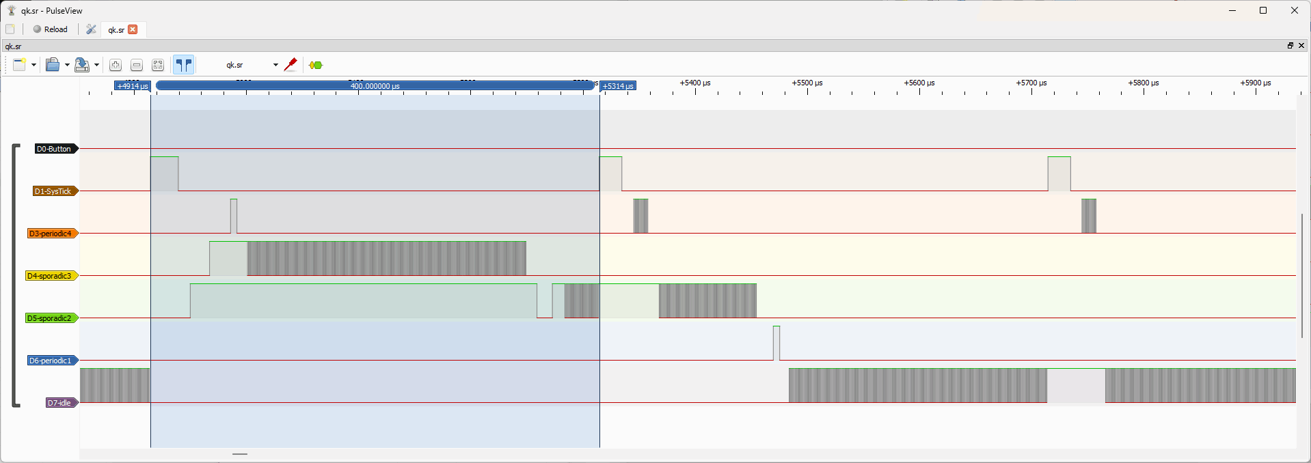This screenshot has width=1311, height=463.
Task: Expand the save options dropdown arrow
Action: pos(96,65)
